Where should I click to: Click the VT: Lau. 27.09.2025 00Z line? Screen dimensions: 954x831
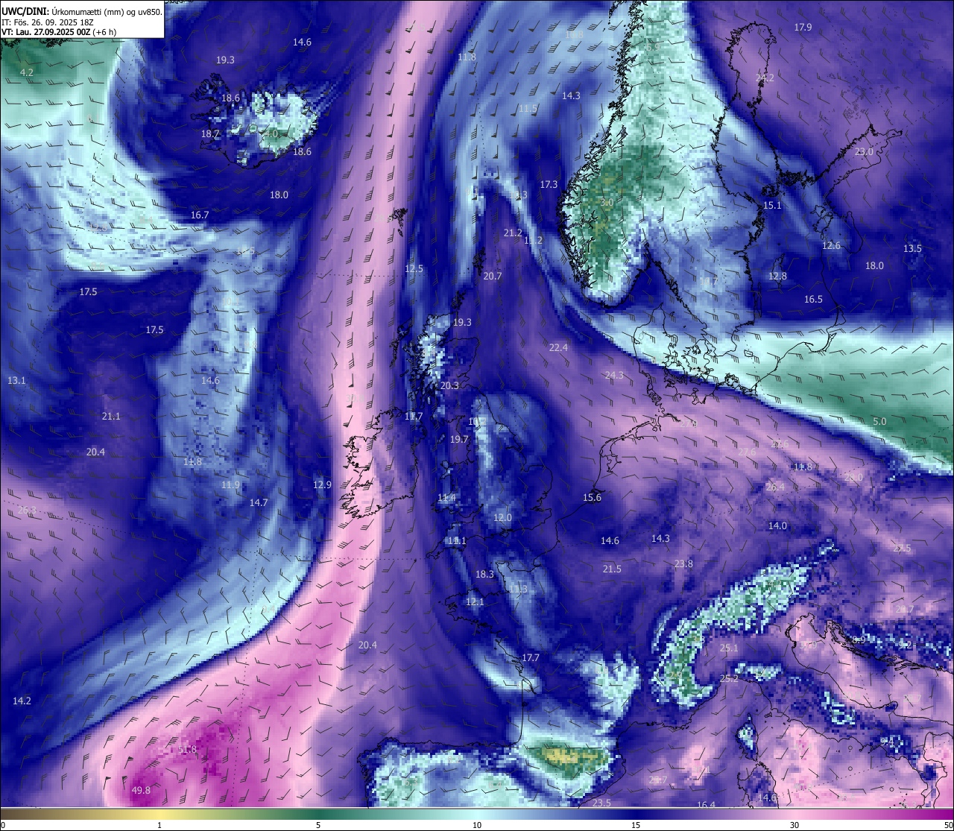point(60,33)
